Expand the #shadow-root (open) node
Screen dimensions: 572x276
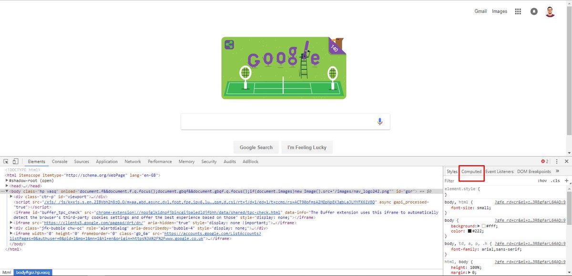(7, 181)
